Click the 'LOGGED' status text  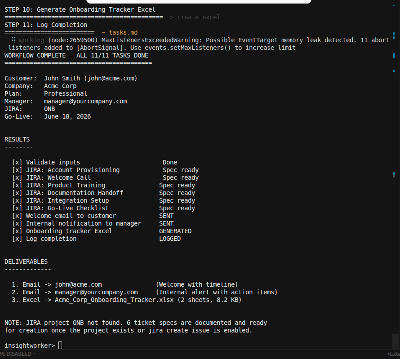click(170, 239)
